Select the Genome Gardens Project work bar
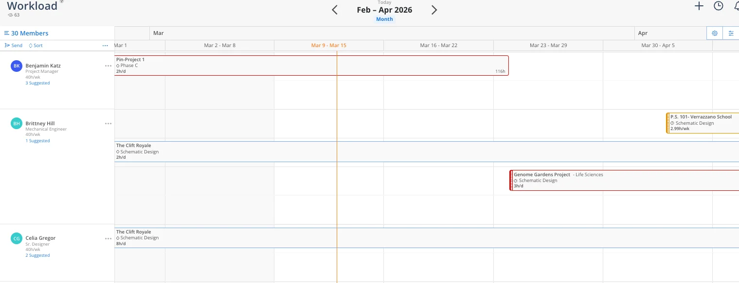739x283 pixels. click(x=623, y=180)
